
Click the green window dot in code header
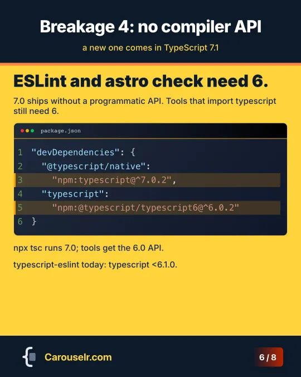pos(32,131)
